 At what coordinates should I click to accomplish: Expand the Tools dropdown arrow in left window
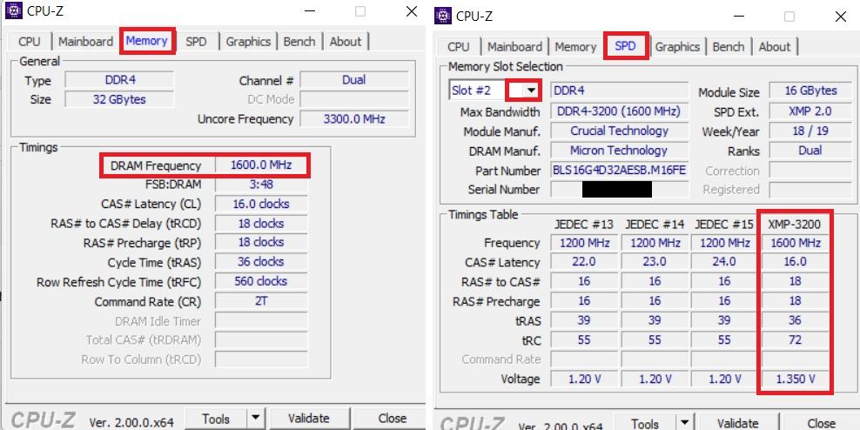click(x=255, y=419)
